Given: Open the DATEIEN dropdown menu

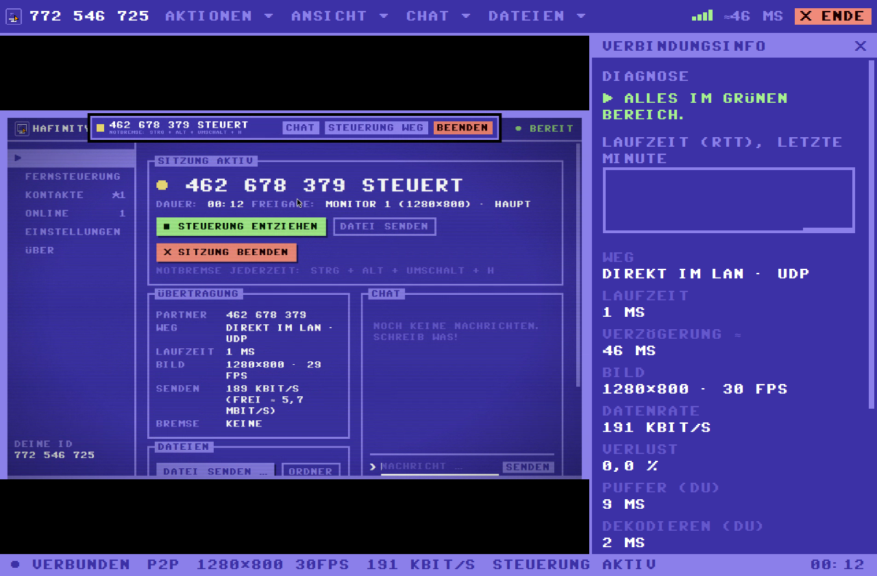Looking at the screenshot, I should [x=537, y=16].
